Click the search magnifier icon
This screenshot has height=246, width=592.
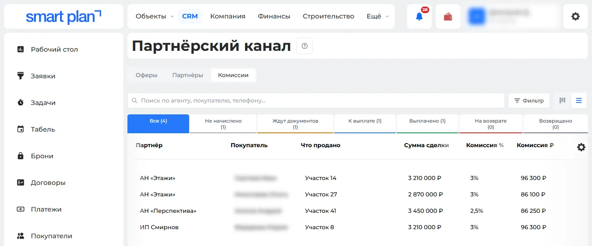(x=135, y=100)
